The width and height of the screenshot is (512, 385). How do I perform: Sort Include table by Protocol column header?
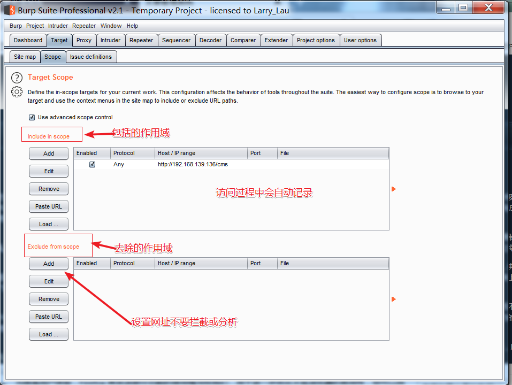(132, 153)
